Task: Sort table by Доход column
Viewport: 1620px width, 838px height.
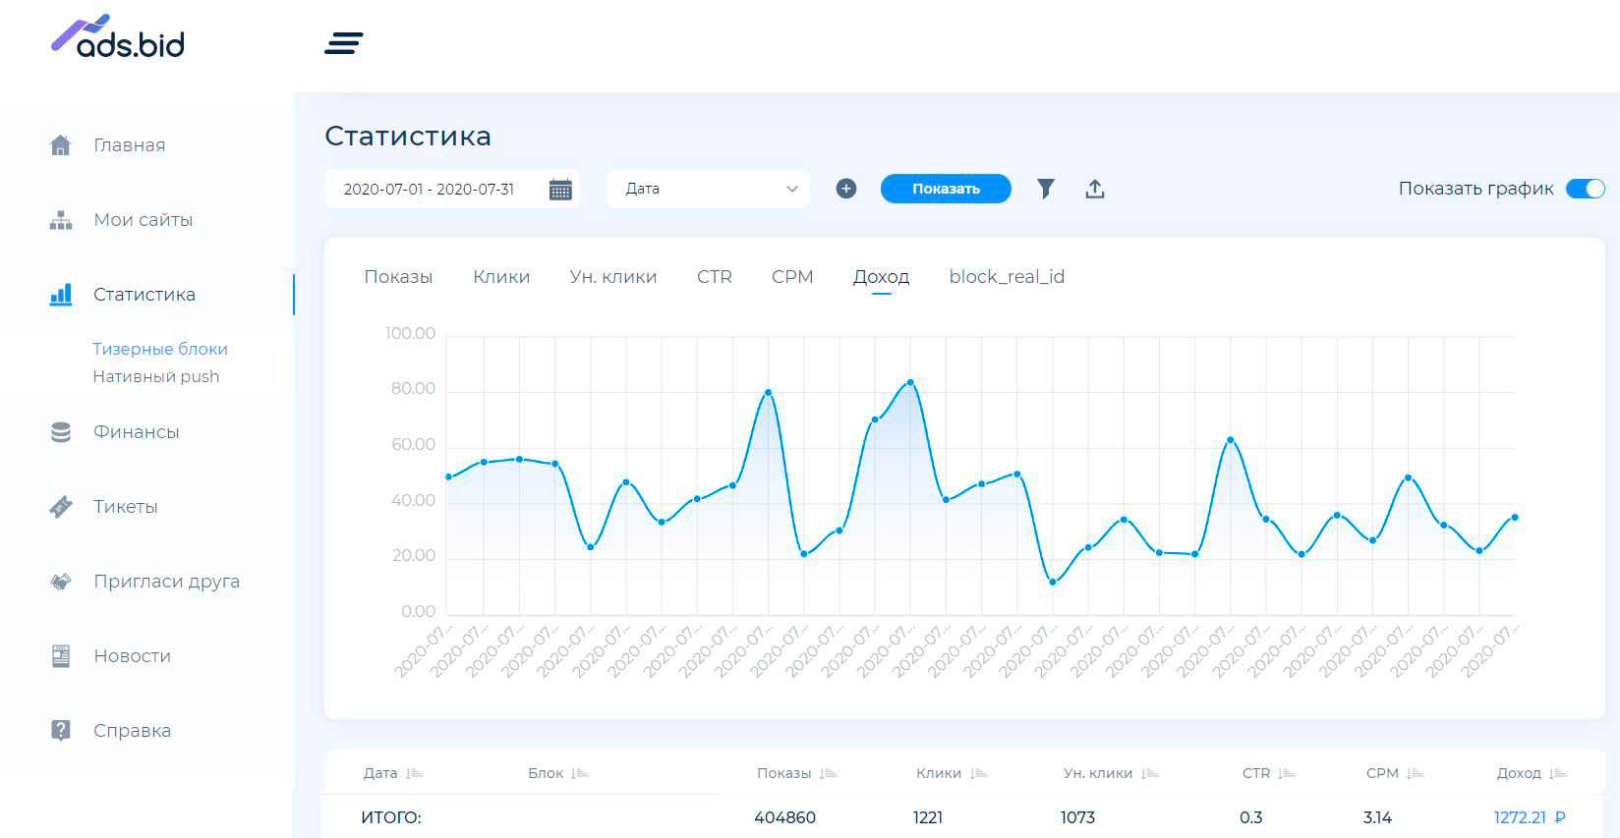Action: click(x=1557, y=773)
